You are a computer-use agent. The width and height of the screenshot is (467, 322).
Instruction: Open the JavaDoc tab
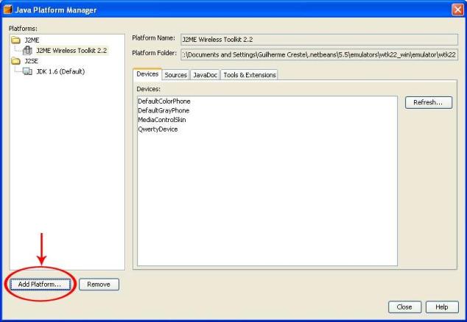coord(204,75)
